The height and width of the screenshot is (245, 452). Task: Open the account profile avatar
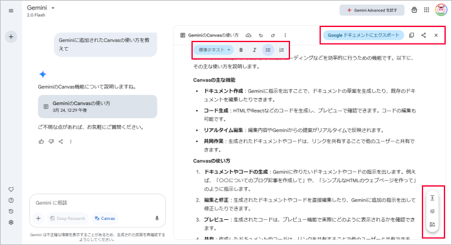(x=441, y=9)
